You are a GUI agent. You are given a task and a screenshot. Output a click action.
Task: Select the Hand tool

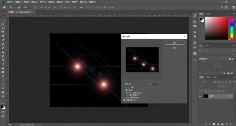click(3, 92)
